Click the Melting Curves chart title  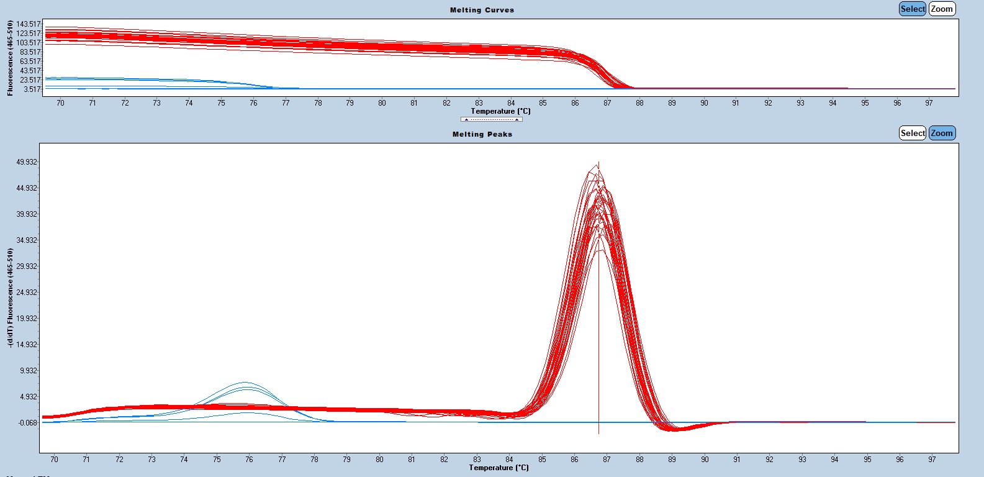coord(482,10)
